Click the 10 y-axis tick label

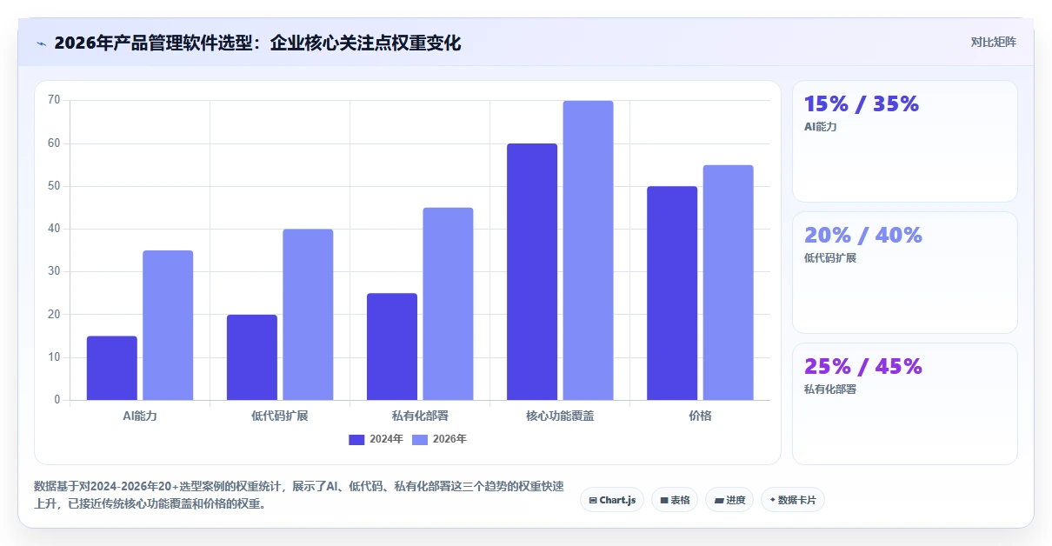click(x=54, y=357)
